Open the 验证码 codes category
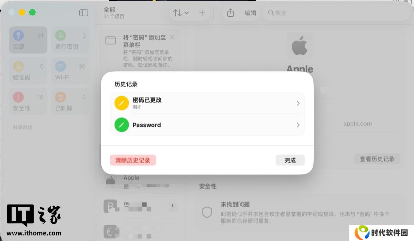Image resolution: width=414 pixels, height=241 pixels. 28,71
